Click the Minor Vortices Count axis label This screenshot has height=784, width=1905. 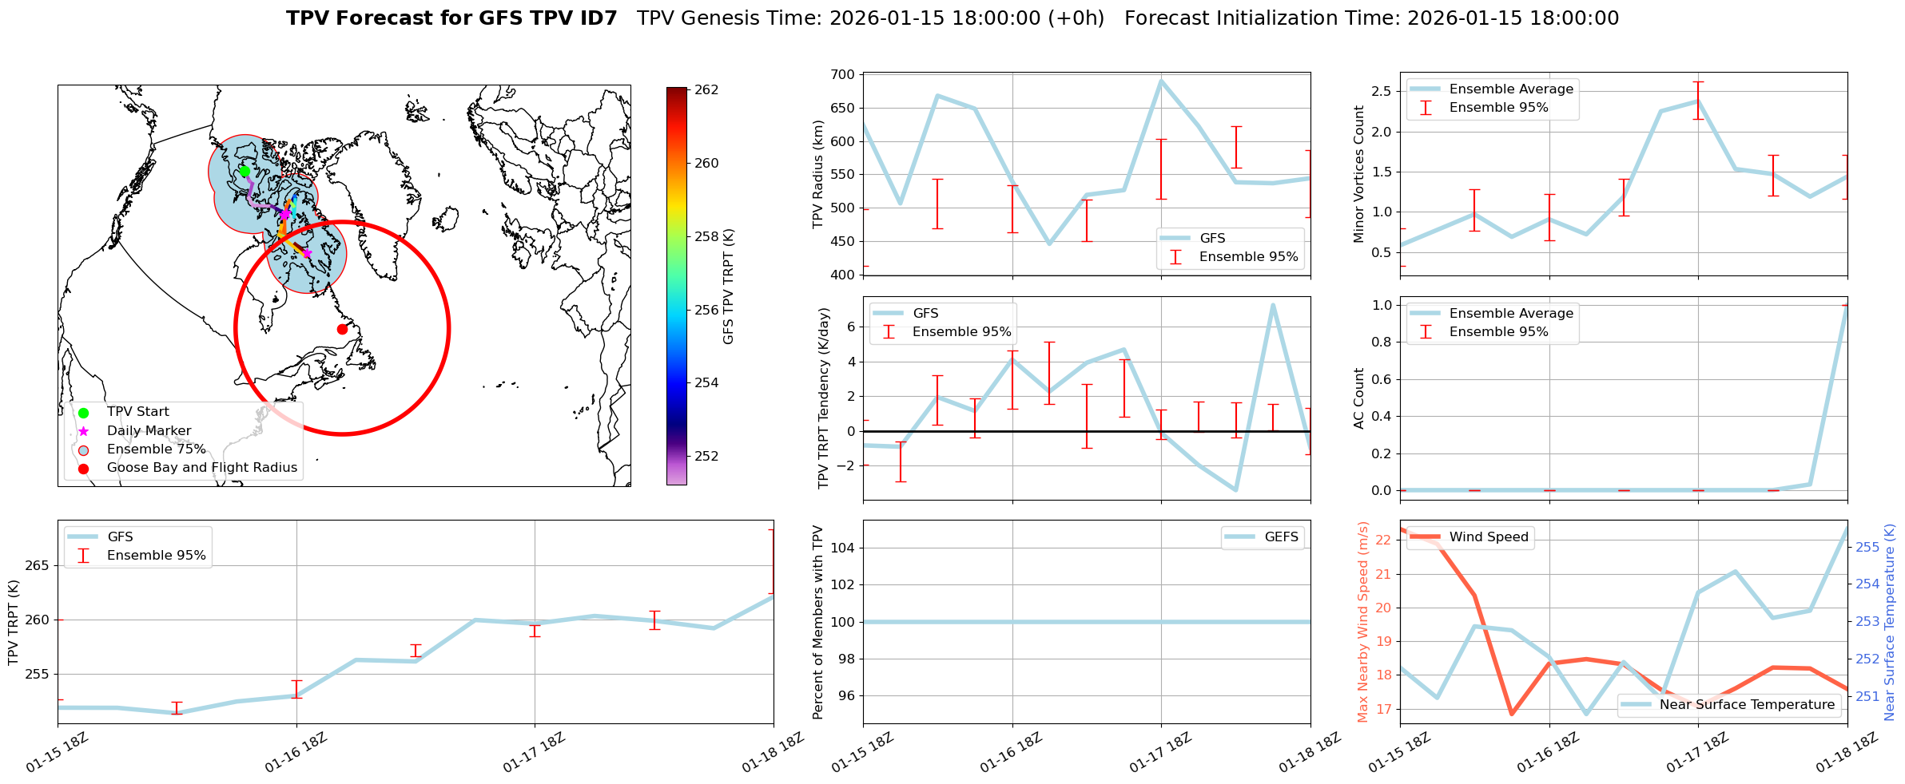(1358, 174)
